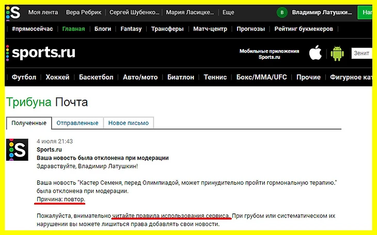Open Прогнозы section
The image size is (377, 235).
coord(250,29)
